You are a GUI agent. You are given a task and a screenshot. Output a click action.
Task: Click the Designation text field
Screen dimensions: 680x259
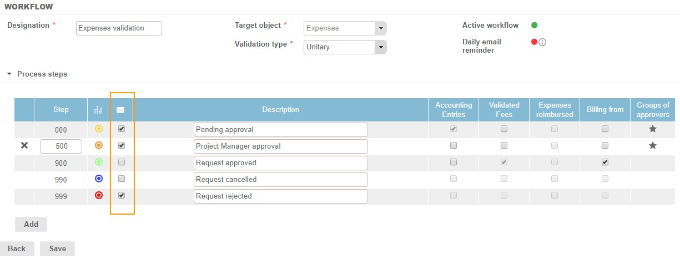[119, 28]
